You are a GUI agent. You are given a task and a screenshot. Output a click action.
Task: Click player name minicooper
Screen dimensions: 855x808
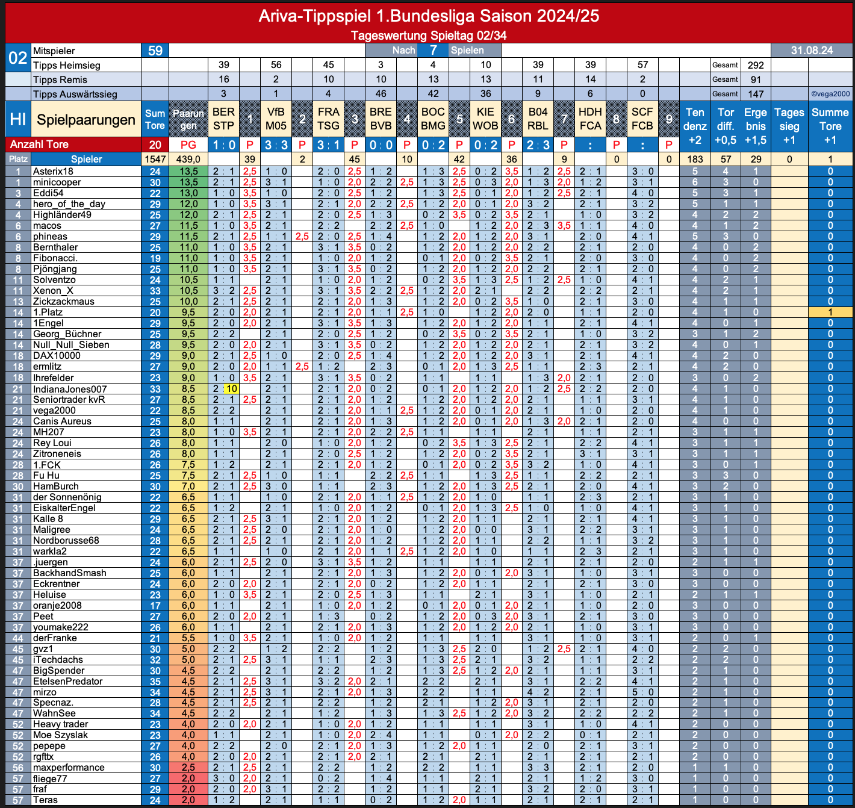click(57, 182)
